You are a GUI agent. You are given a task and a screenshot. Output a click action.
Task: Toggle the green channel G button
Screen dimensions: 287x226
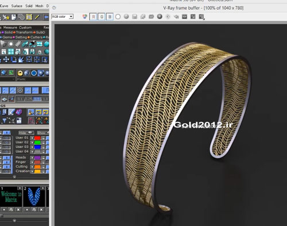[x=102, y=17]
